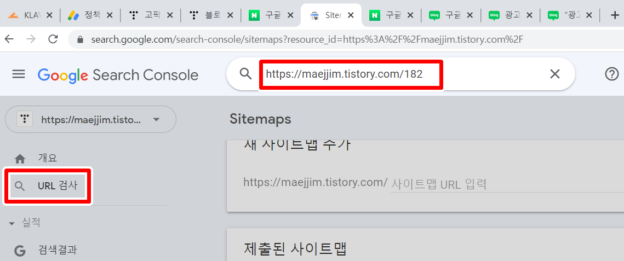Viewport: 624px width, 261px height.
Task: Open a new browser tab
Action: pyautogui.click(x=615, y=15)
